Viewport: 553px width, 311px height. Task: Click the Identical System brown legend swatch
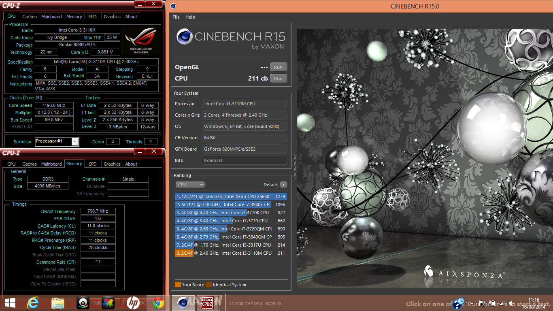coord(208,285)
